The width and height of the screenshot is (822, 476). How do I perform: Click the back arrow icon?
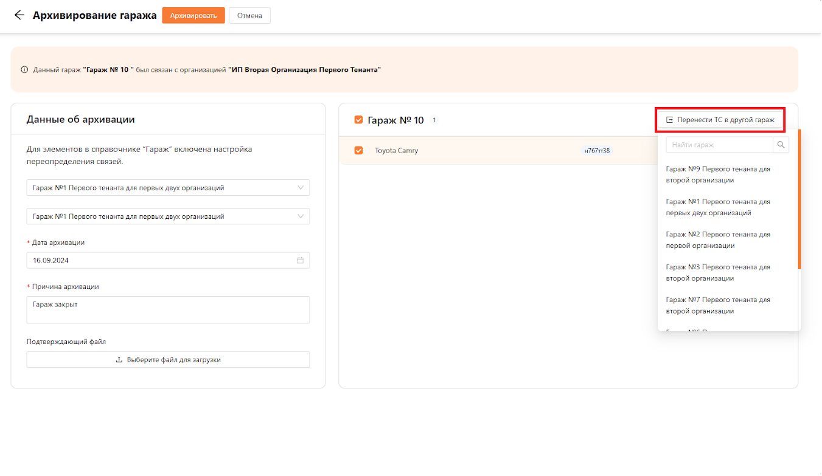19,16
